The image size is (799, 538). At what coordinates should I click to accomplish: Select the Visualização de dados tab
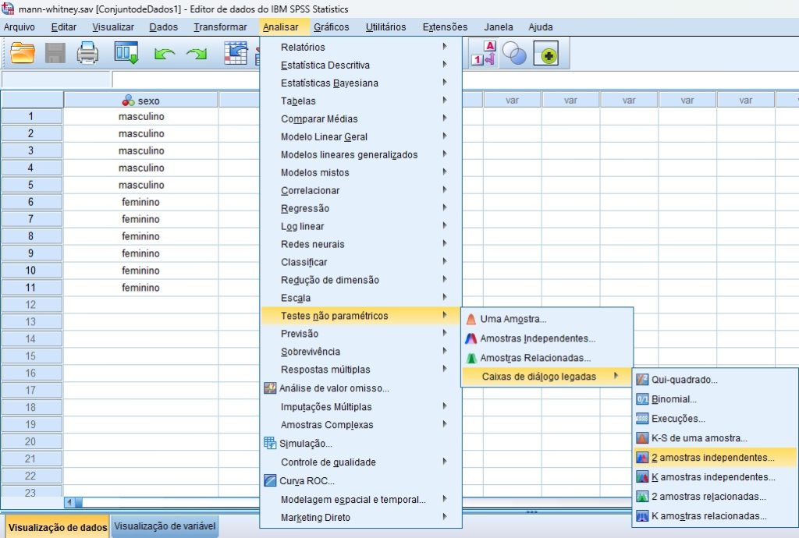click(x=58, y=527)
